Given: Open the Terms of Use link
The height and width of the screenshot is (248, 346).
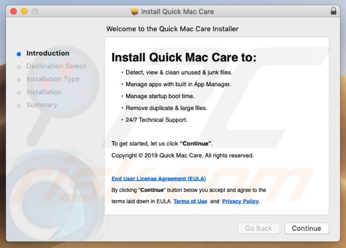Looking at the screenshot, I should point(190,201).
